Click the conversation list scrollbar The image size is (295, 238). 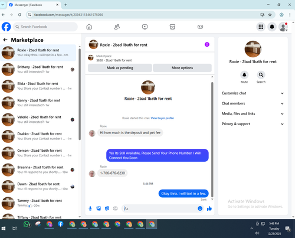pyautogui.click(x=80, y=94)
